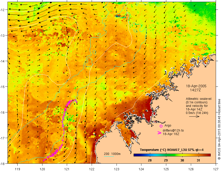Click the '18-Apr 18Z' legend text
Screen dimensions: 221x171
click(171, 134)
